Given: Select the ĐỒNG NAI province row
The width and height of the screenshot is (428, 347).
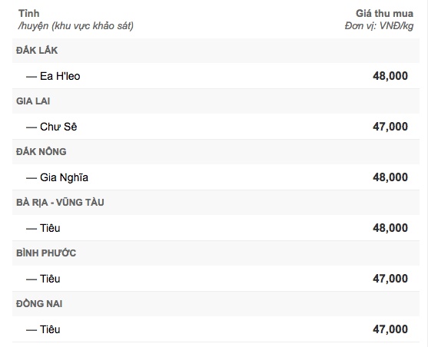Looking at the screenshot, I should 216,304.
